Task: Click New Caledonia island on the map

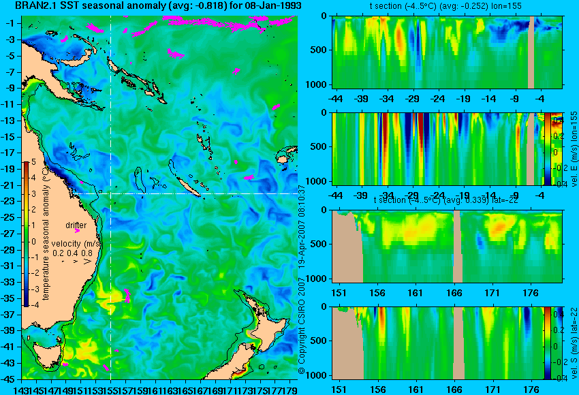Action: point(187,185)
